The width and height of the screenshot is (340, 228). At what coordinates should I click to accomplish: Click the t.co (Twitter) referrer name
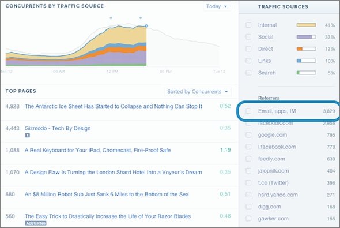pyautogui.click(x=273, y=183)
